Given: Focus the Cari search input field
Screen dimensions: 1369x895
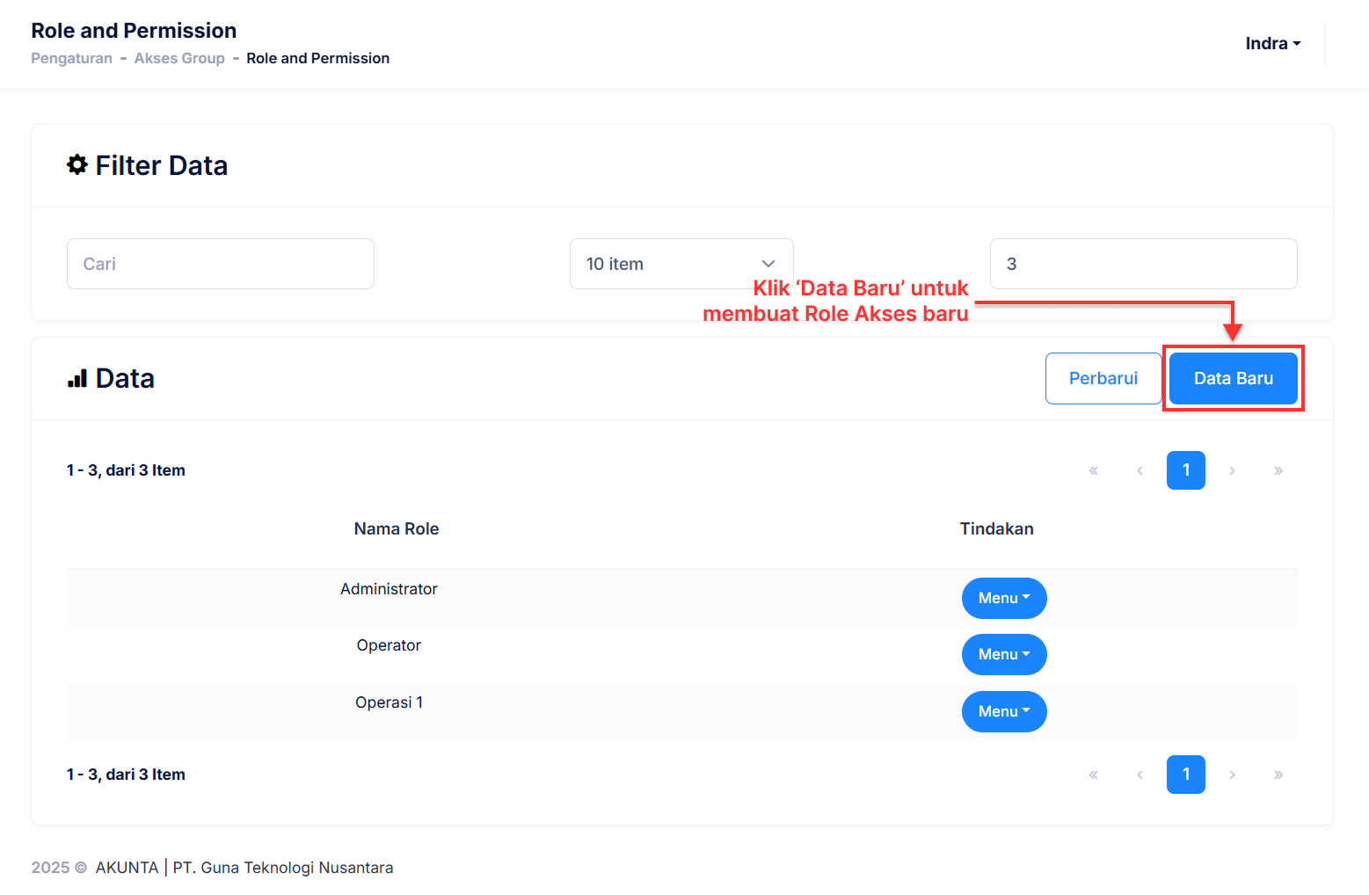Looking at the screenshot, I should pos(220,264).
